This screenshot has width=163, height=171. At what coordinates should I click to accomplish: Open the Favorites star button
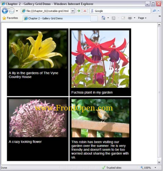(x=10, y=18)
